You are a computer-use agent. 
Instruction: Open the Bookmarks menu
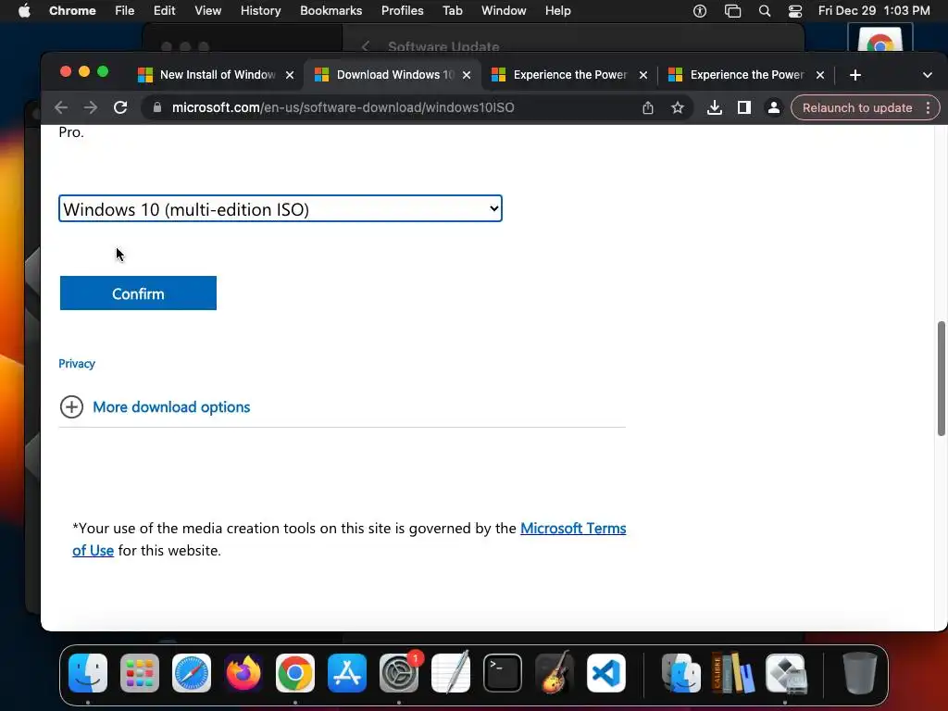coord(331,11)
